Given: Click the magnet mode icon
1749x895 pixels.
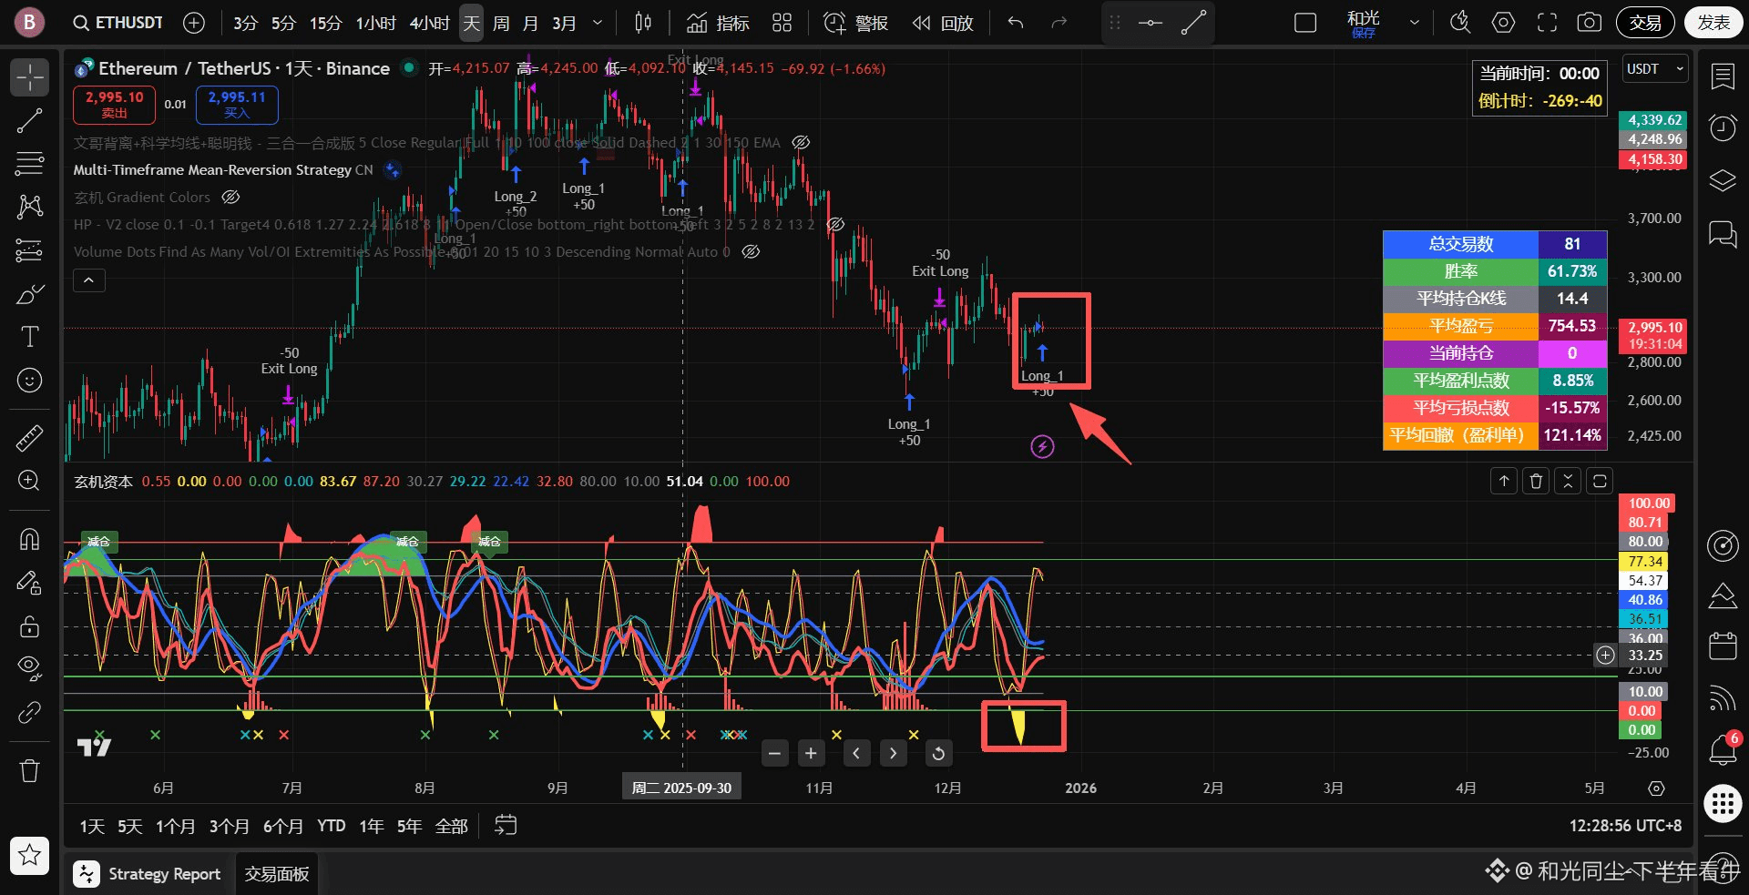Looking at the screenshot, I should [x=29, y=539].
